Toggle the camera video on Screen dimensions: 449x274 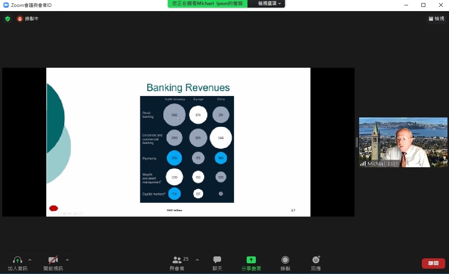(53, 260)
